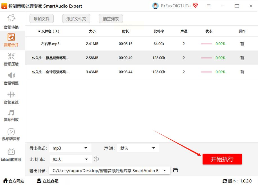This screenshot has height=185, width=258.
Task: Click the 3.43MB size cell
Action: (x=92, y=72)
